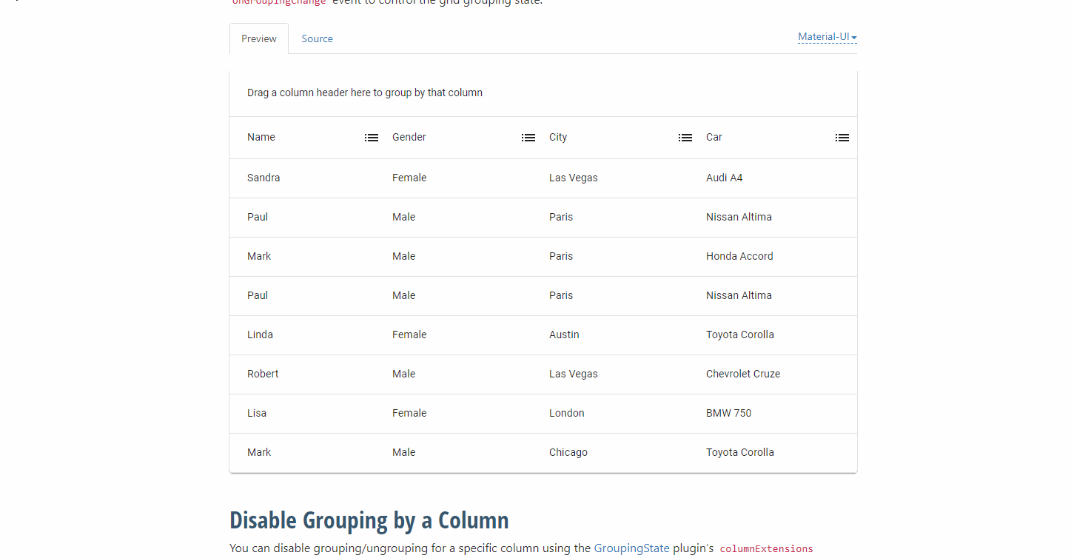The height and width of the screenshot is (558, 1071).
Task: Open the GroupingState plugin link
Action: [x=631, y=548]
